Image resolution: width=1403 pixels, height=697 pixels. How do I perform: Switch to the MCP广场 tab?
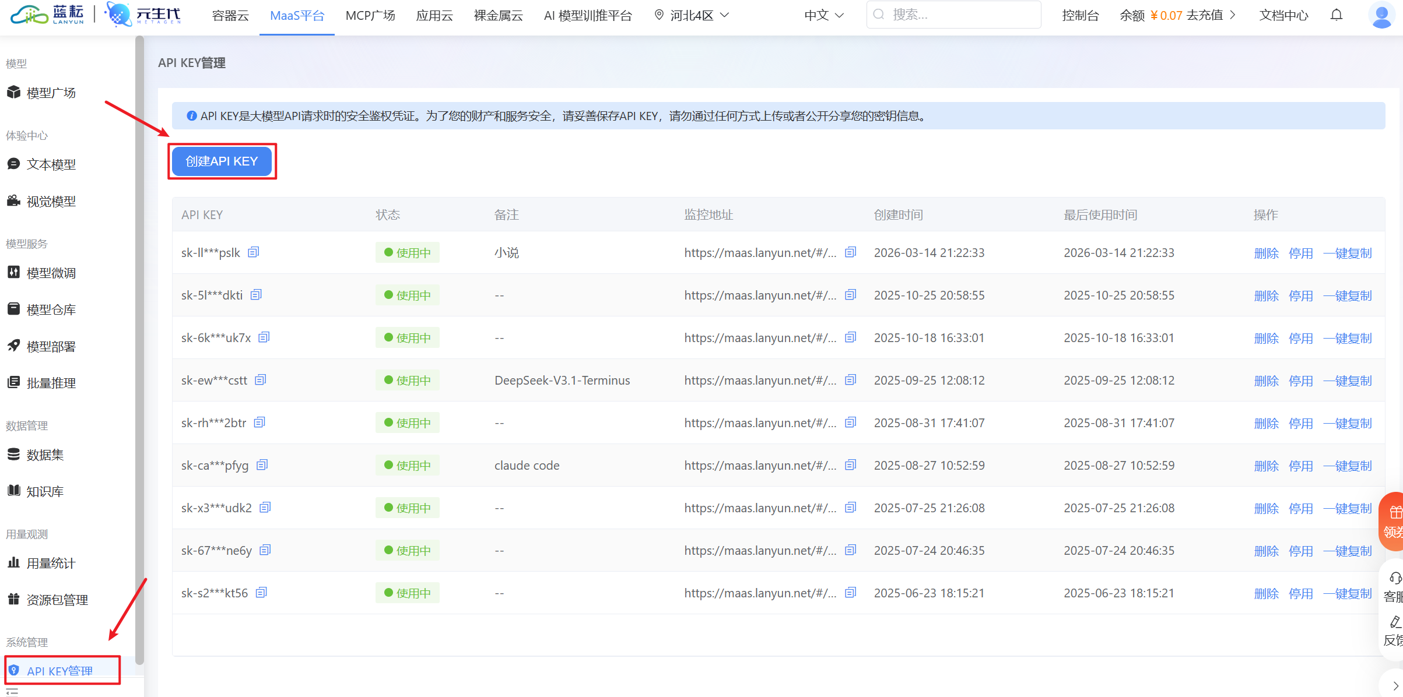[370, 15]
